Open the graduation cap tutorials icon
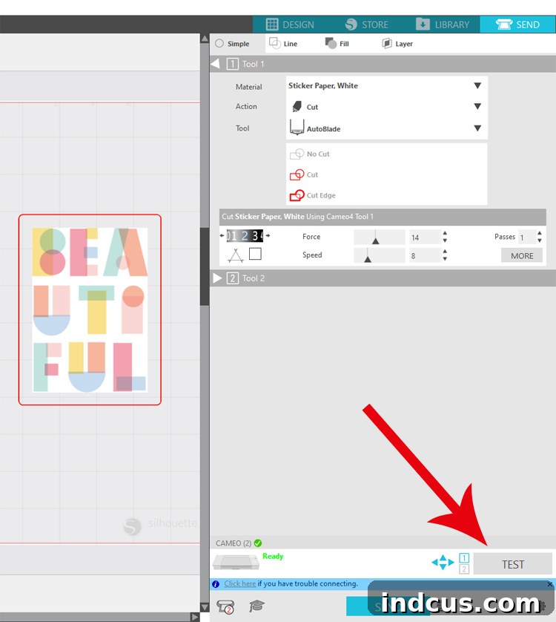Screen dimensions: 556x622 257,606
